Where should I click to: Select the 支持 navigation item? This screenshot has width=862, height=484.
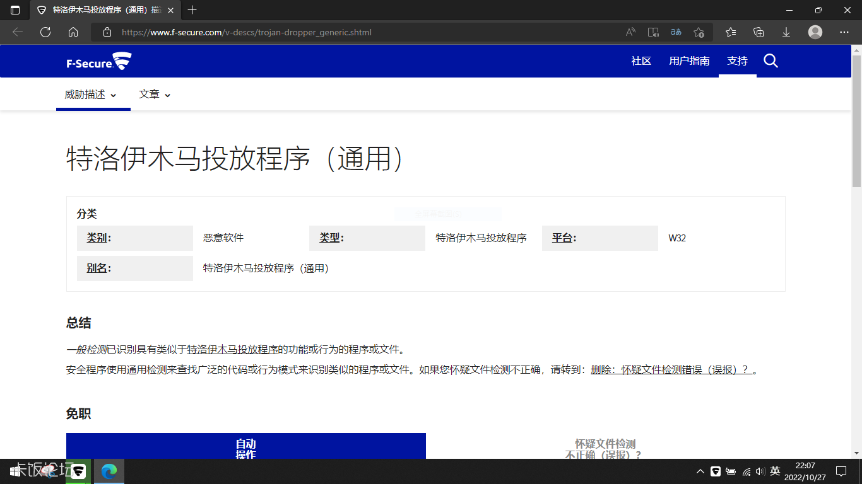coord(737,61)
